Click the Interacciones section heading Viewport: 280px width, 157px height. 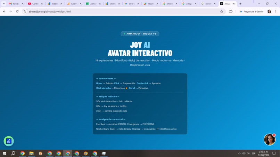coord(106,78)
